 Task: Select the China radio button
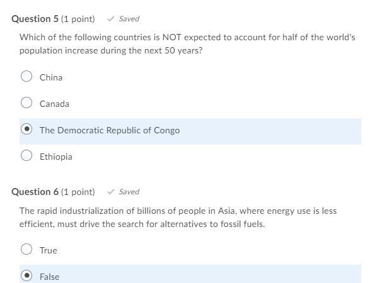[26, 77]
